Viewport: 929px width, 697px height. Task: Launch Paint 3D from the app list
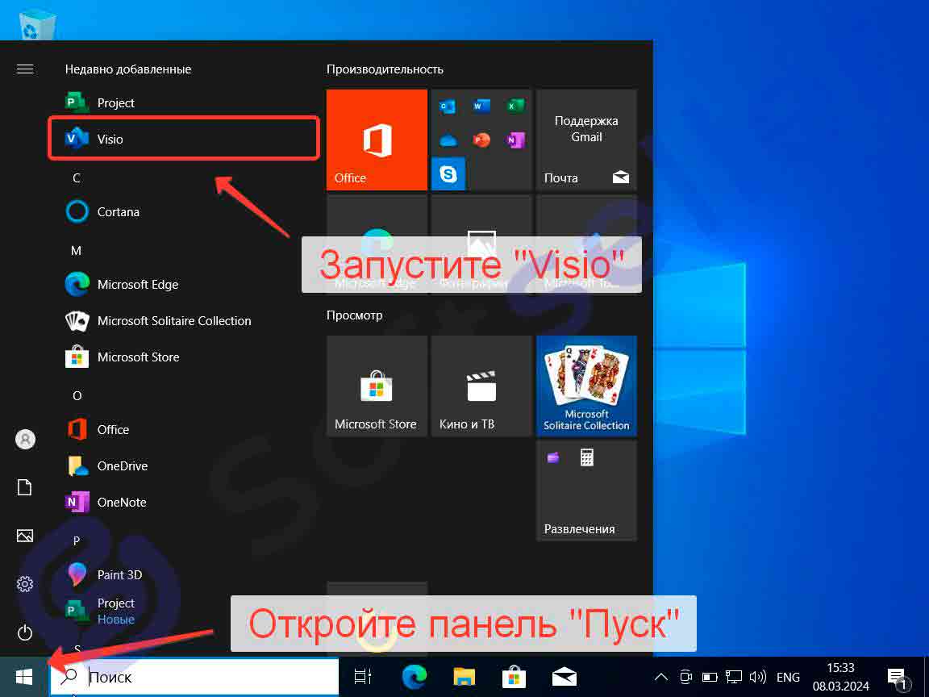point(119,574)
